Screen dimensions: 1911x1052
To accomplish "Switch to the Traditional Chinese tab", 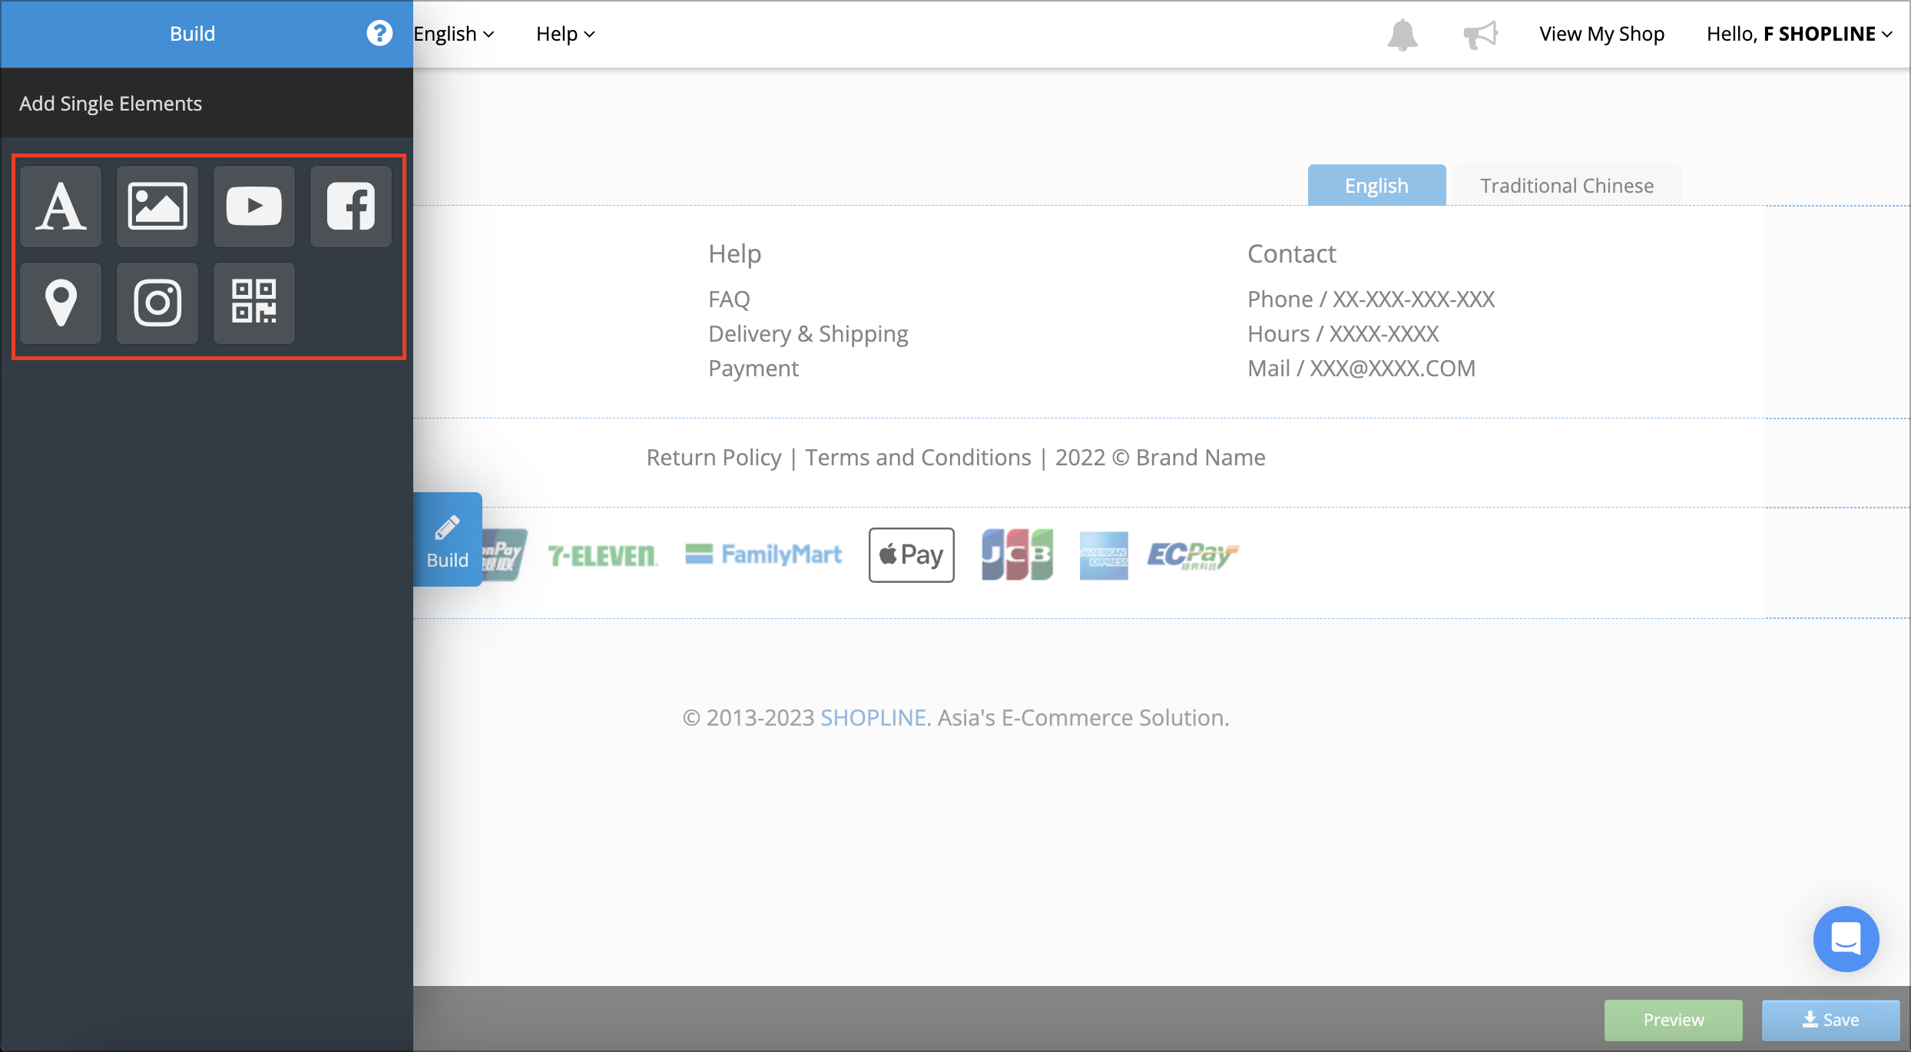I will [x=1567, y=185].
